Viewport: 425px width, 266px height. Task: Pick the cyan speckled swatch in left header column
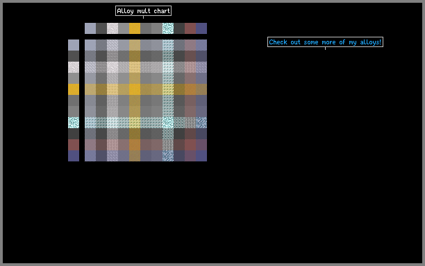tap(74, 123)
